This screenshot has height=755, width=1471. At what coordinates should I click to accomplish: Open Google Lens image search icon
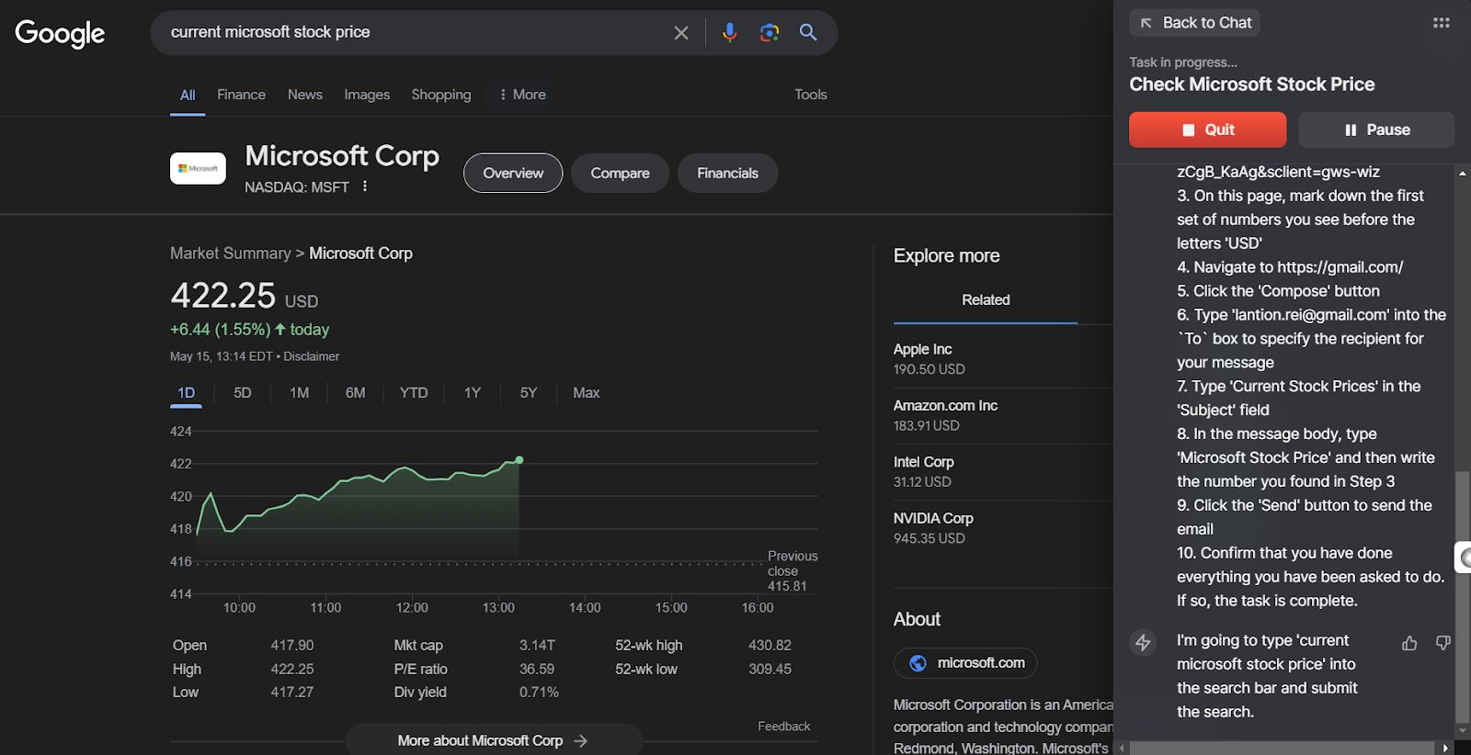[770, 33]
